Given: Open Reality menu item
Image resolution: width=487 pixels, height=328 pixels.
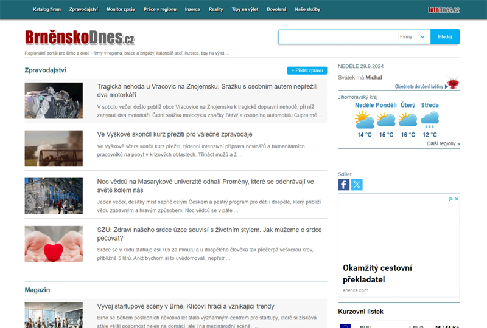Looking at the screenshot, I should [x=216, y=9].
